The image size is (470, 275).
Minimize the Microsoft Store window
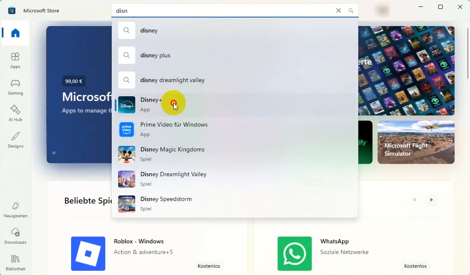(x=421, y=7)
